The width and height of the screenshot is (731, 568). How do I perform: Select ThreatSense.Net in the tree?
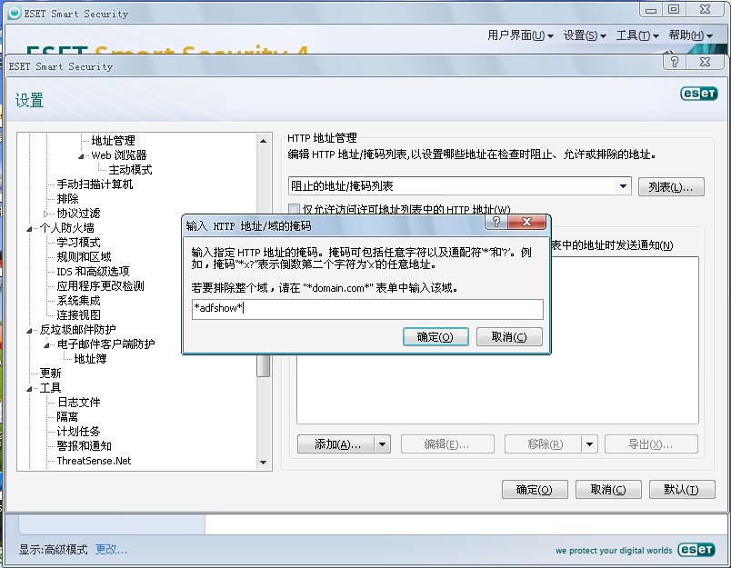[94, 461]
